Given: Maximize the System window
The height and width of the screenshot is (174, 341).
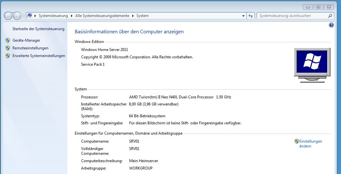Looking at the screenshot, I should click(318, 7).
